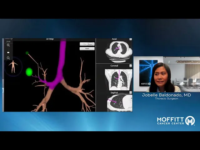The height and width of the screenshot is (150, 200).
Task: Click the speaker video feed
Action: coord(167,74)
